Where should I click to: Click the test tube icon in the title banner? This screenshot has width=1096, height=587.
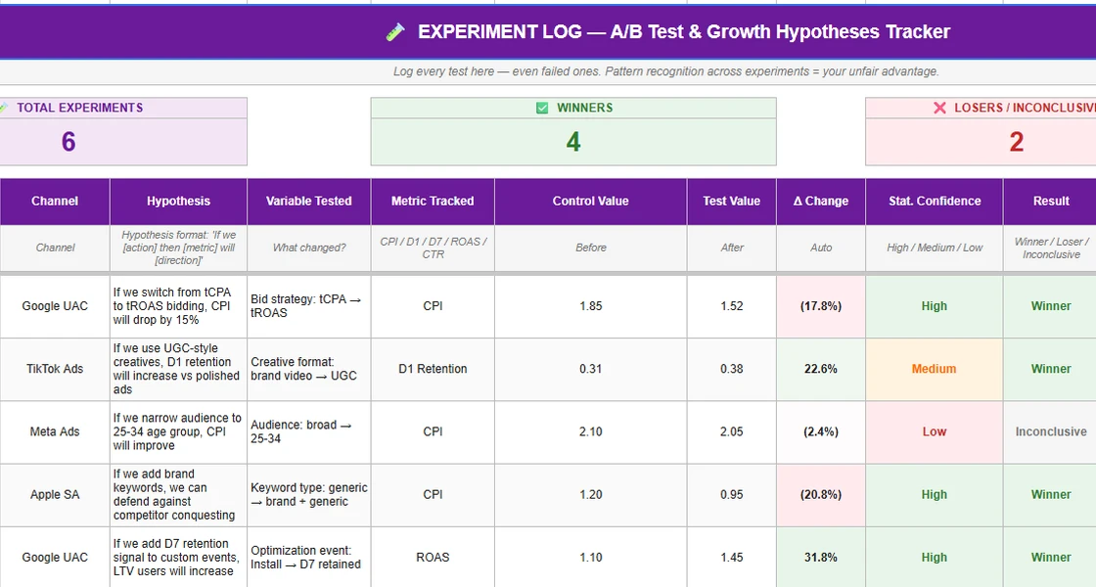coord(395,32)
